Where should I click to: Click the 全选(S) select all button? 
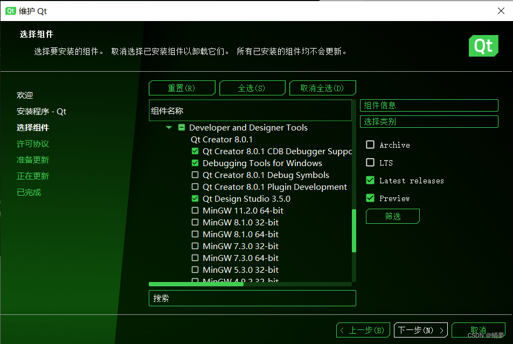click(252, 88)
